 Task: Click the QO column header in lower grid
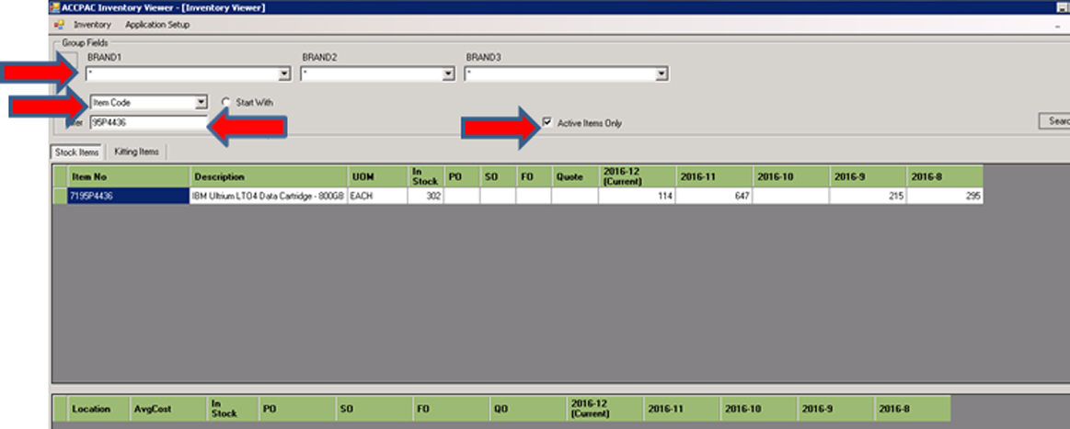[528, 409]
